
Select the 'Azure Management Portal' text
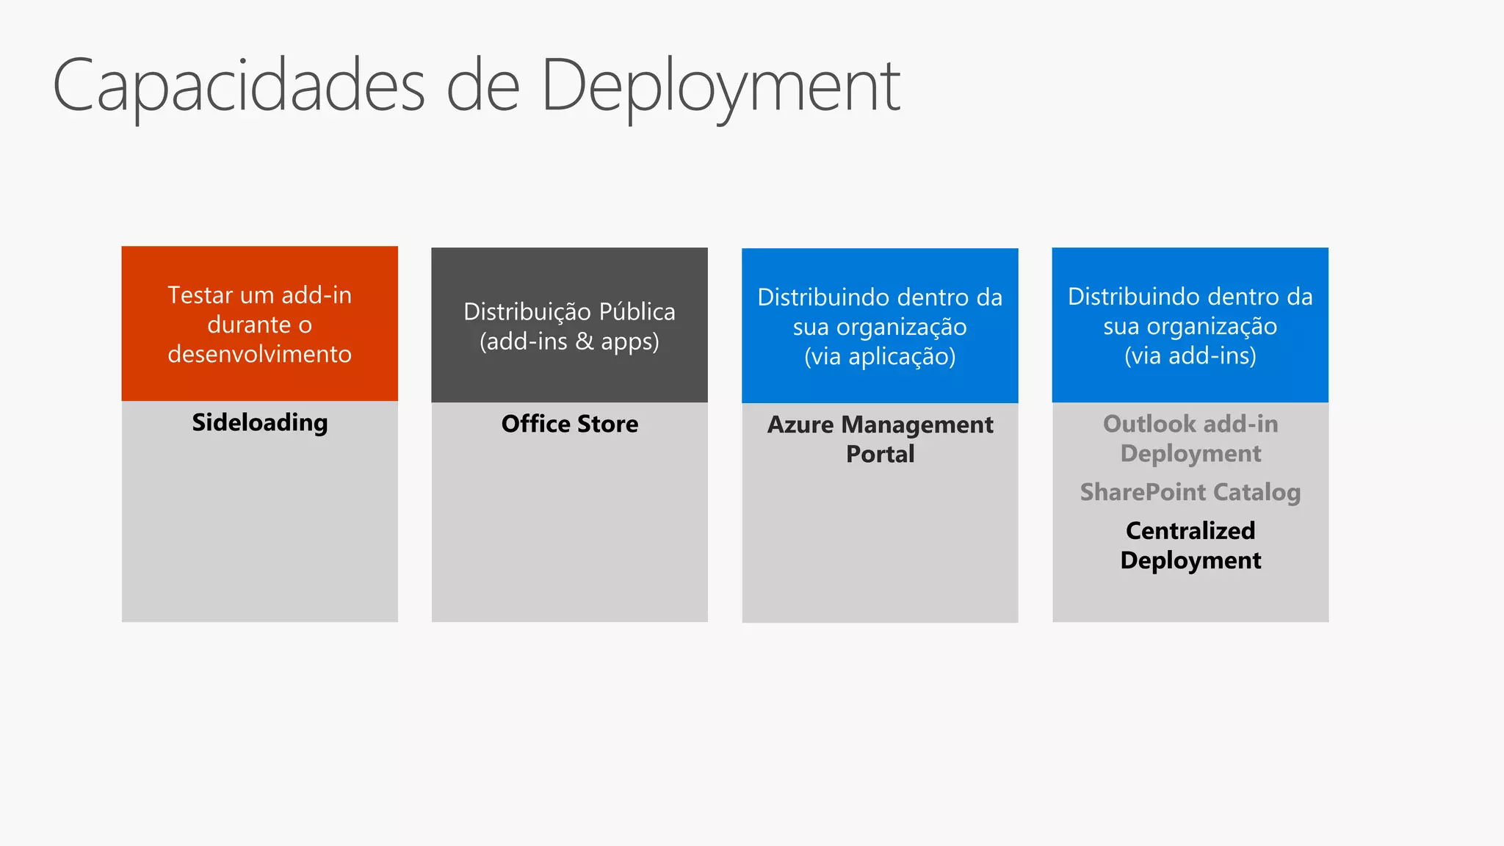click(880, 439)
